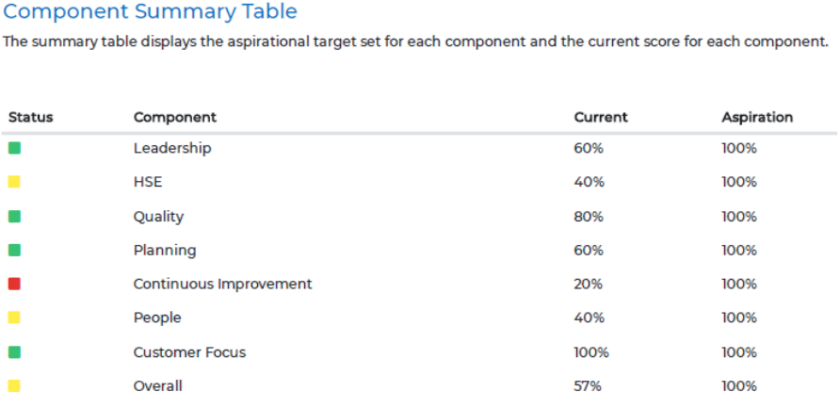The image size is (840, 408).
Task: Click the yellow Overall status square
Action: pos(14,385)
